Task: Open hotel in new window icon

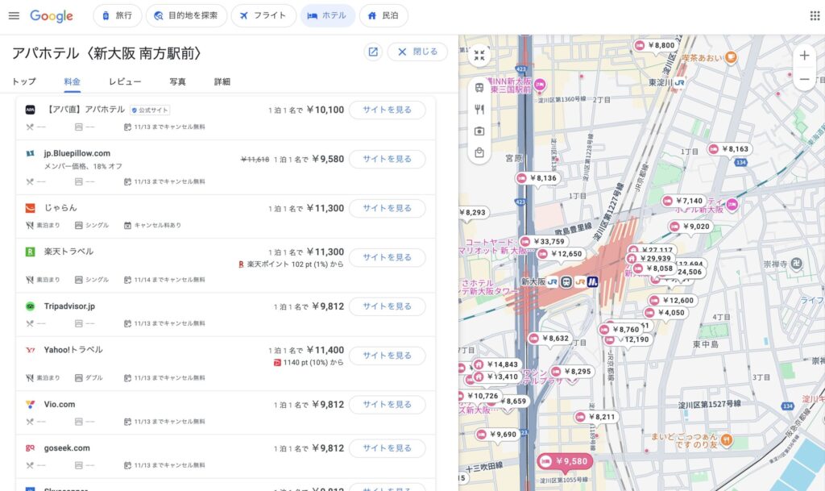Action: point(373,52)
